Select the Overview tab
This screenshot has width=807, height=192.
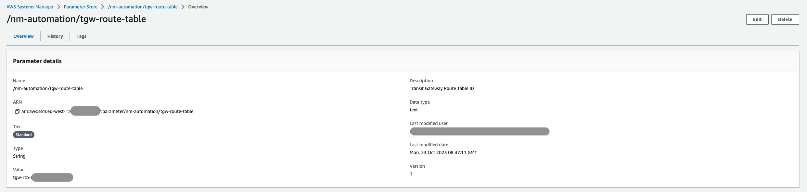pos(23,36)
